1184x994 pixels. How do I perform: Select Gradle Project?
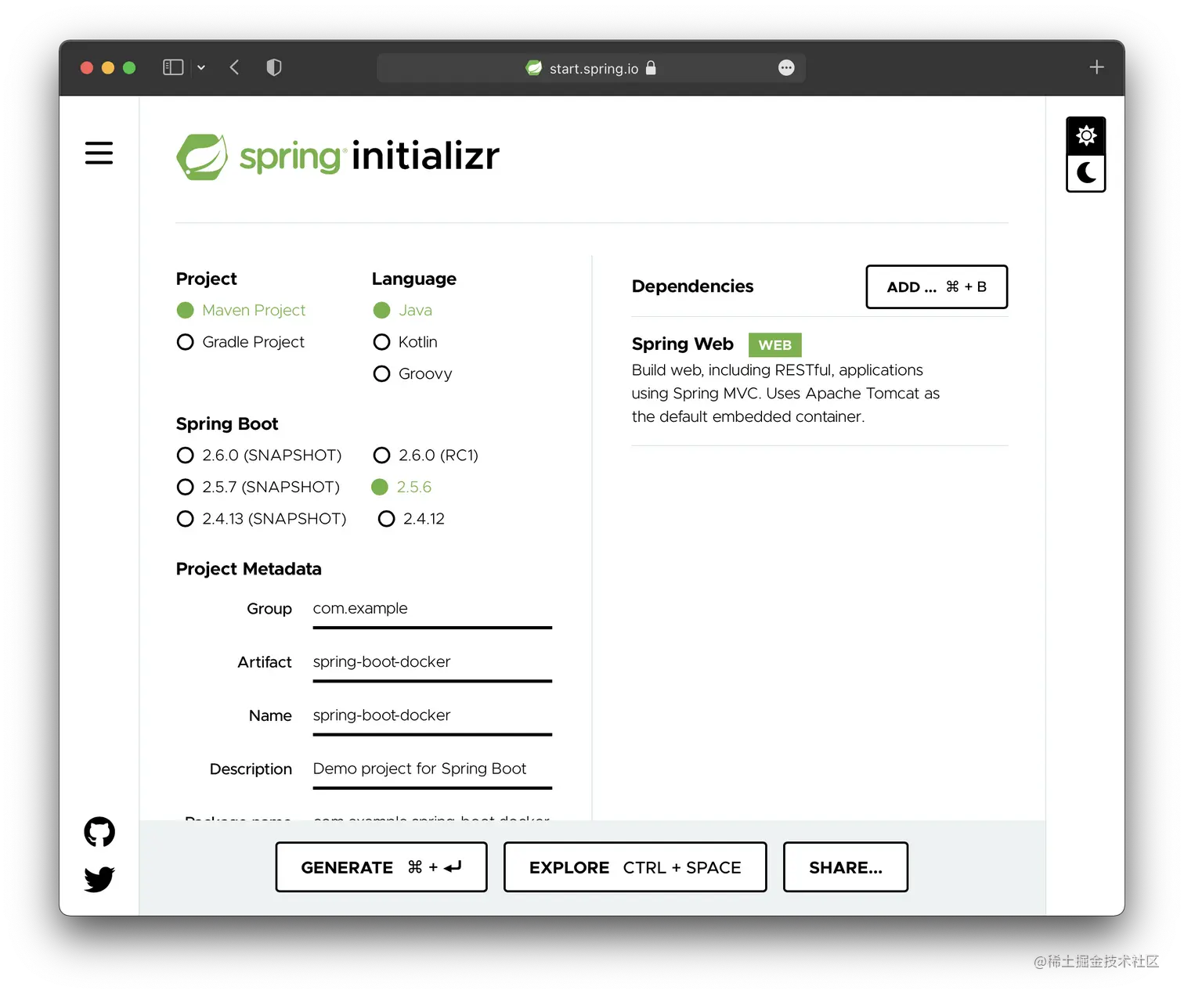240,342
